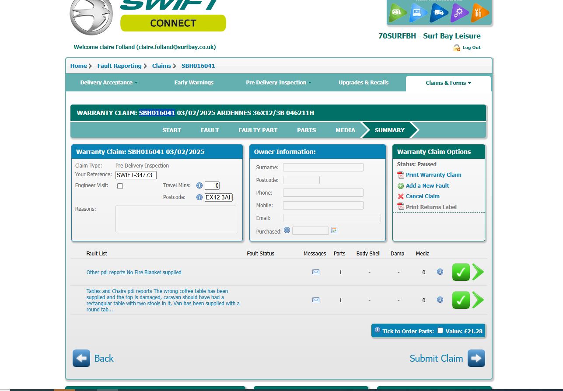This screenshot has height=391, width=563.
Task: Click the Cancel Claim link
Action: coord(423,196)
